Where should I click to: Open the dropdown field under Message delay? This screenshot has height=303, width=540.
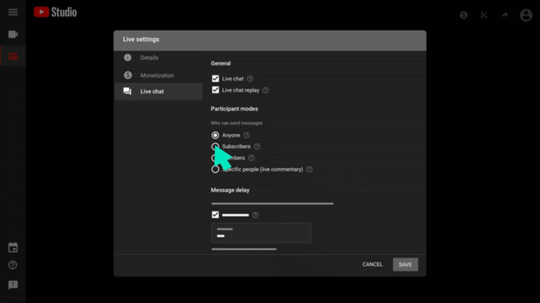tap(261, 233)
